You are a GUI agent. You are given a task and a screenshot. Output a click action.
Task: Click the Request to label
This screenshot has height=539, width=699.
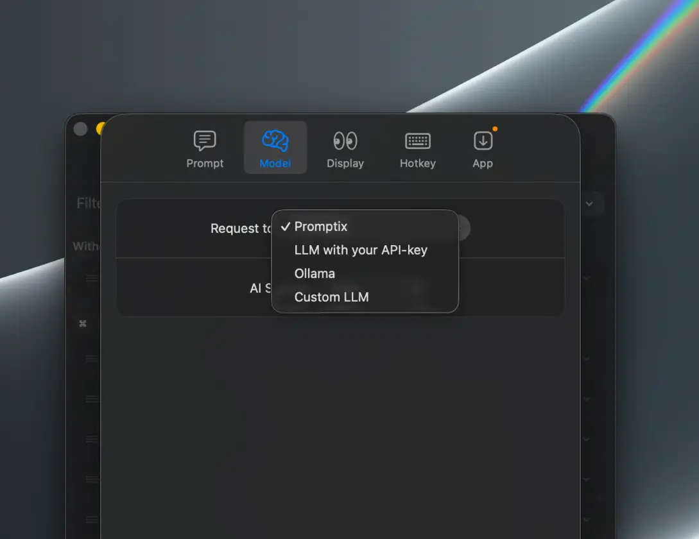(241, 228)
